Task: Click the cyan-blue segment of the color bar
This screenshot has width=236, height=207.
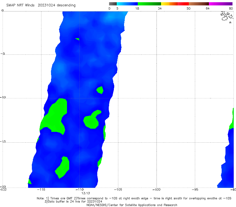Action: pyautogui.click(x=127, y=4)
